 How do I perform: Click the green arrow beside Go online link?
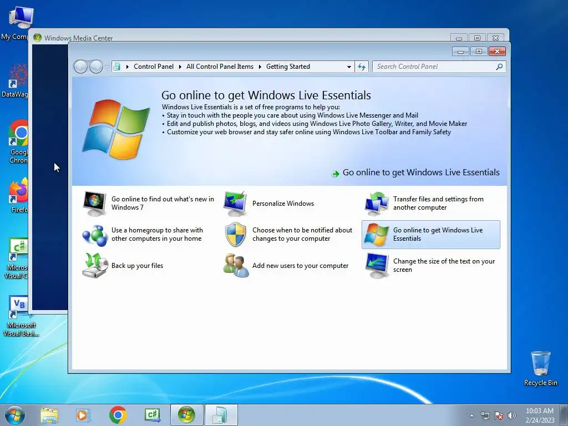point(336,174)
